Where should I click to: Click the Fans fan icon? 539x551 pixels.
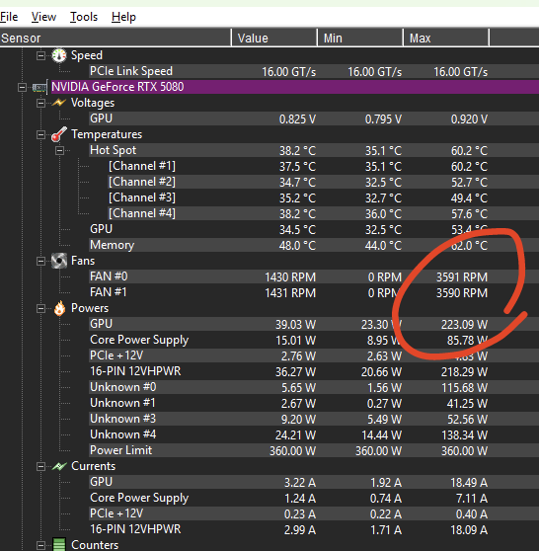[59, 261]
